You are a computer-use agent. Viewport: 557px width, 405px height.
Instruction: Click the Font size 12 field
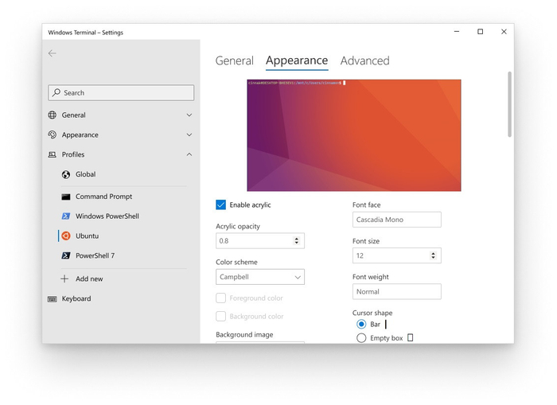(x=397, y=255)
